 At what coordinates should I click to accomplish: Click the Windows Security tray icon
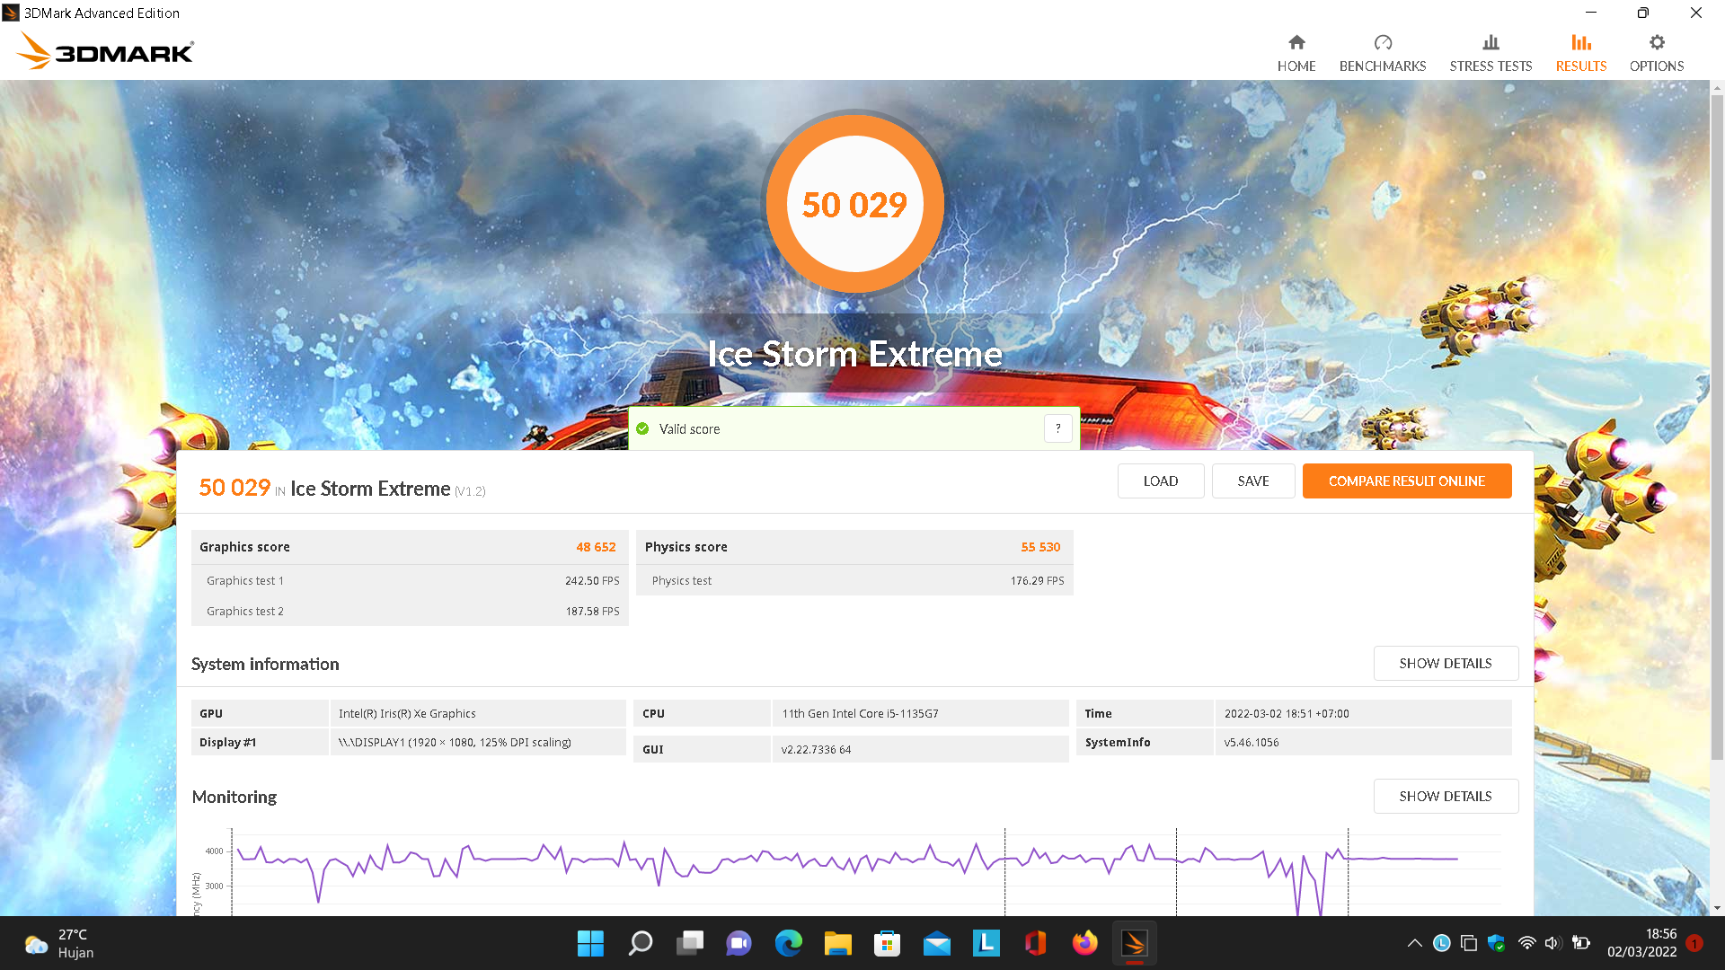pyautogui.click(x=1496, y=943)
